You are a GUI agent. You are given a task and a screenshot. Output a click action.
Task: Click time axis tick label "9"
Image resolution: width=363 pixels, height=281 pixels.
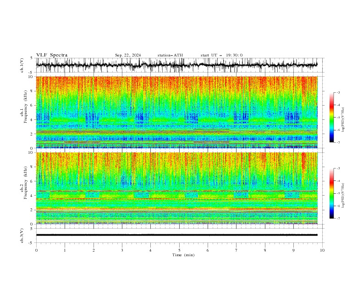[x=293, y=250]
